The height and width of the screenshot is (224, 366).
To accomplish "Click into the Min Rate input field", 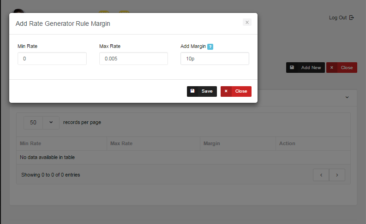I will (x=52, y=59).
